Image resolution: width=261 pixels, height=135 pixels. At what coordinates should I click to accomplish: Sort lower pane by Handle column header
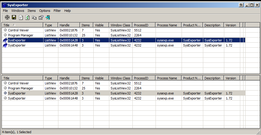click(69, 78)
